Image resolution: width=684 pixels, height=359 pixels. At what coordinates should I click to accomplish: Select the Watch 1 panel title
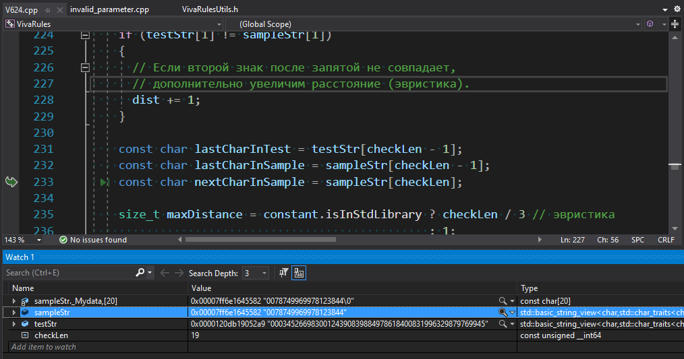point(20,257)
